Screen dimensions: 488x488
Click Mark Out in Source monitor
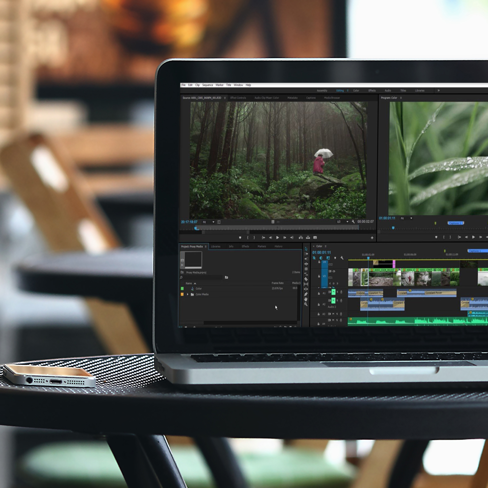tap(254, 238)
